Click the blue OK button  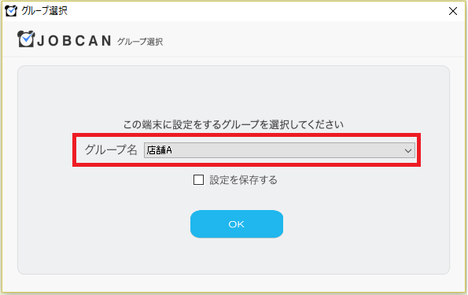pyautogui.click(x=237, y=224)
